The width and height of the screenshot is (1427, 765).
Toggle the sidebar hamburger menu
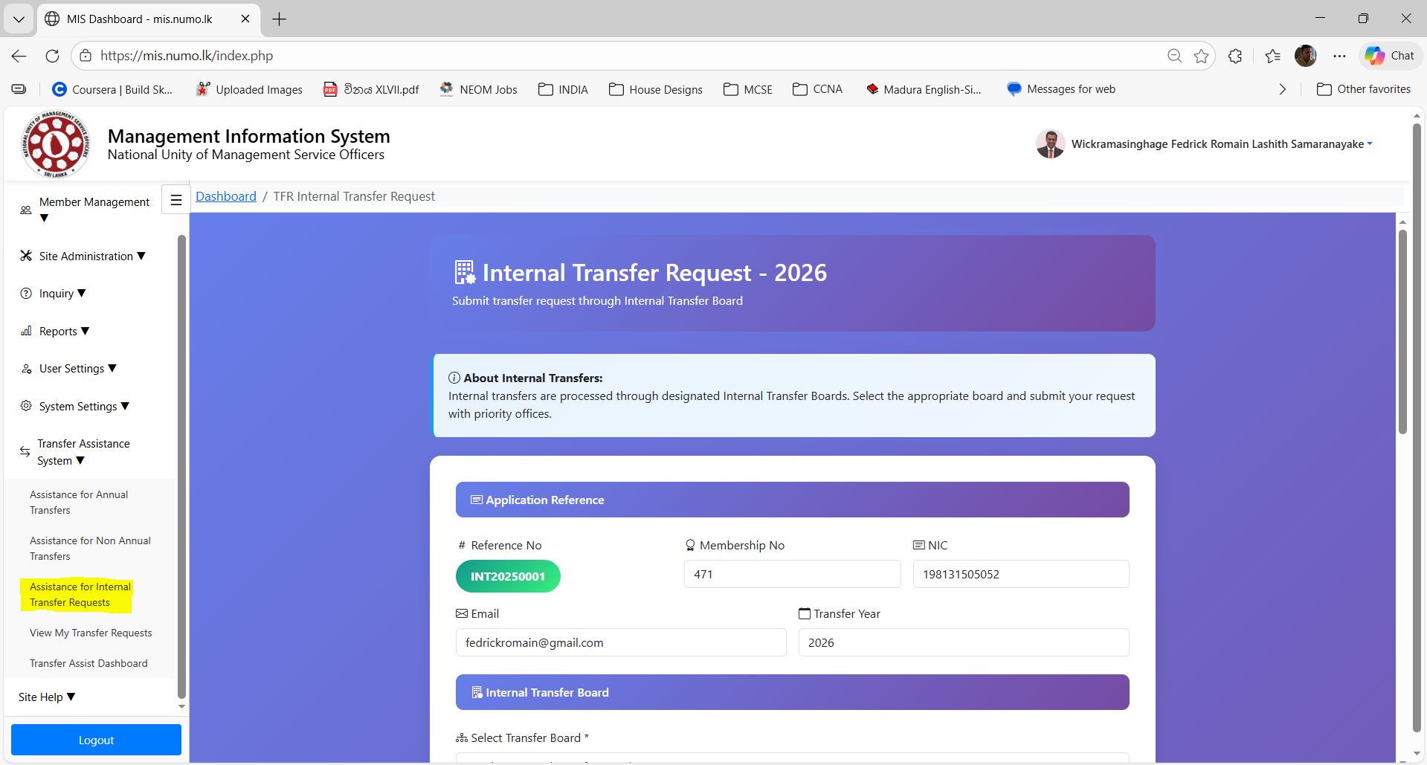[x=175, y=199]
